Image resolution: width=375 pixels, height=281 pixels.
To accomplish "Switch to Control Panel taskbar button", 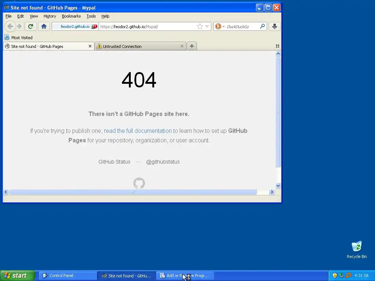I will pos(68,276).
